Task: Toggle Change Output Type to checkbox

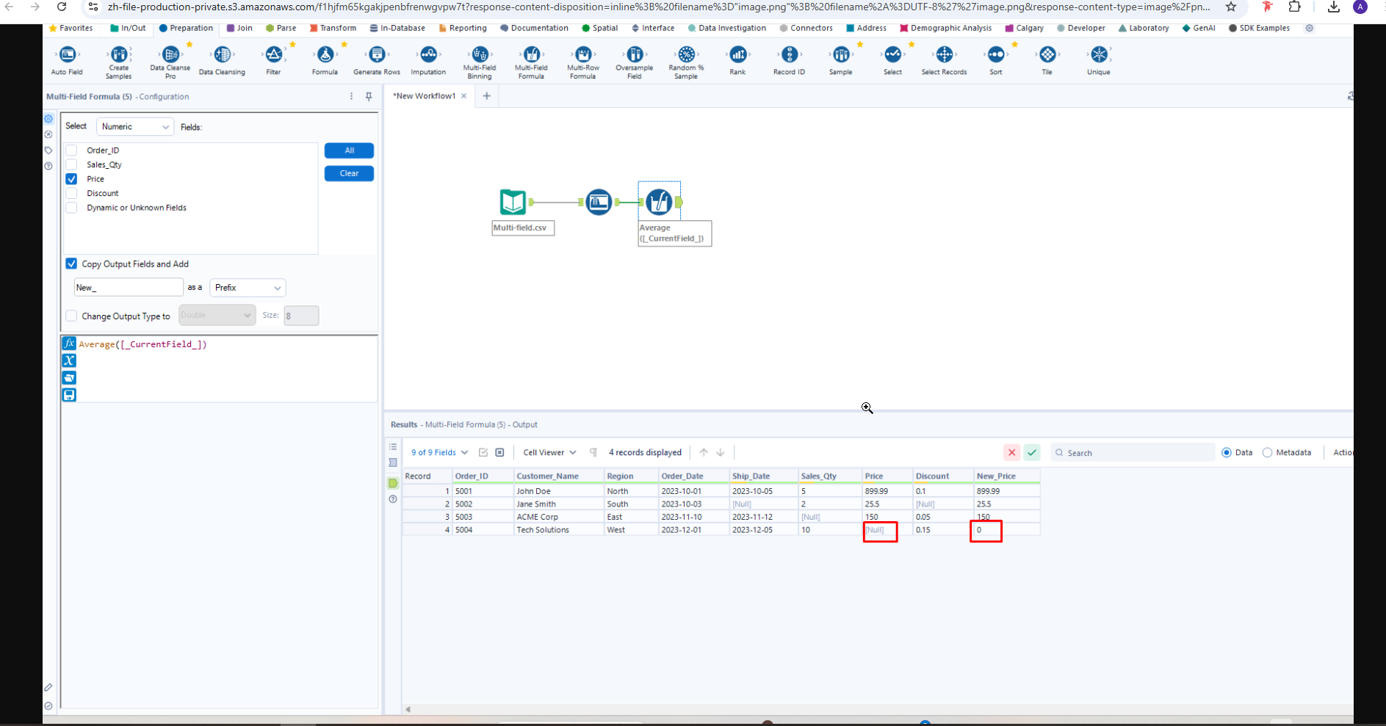Action: 71,316
